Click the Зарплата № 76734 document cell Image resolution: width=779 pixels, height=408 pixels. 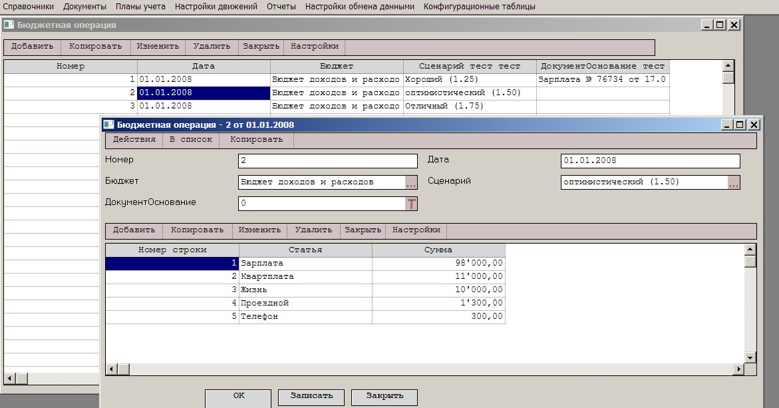[603, 79]
